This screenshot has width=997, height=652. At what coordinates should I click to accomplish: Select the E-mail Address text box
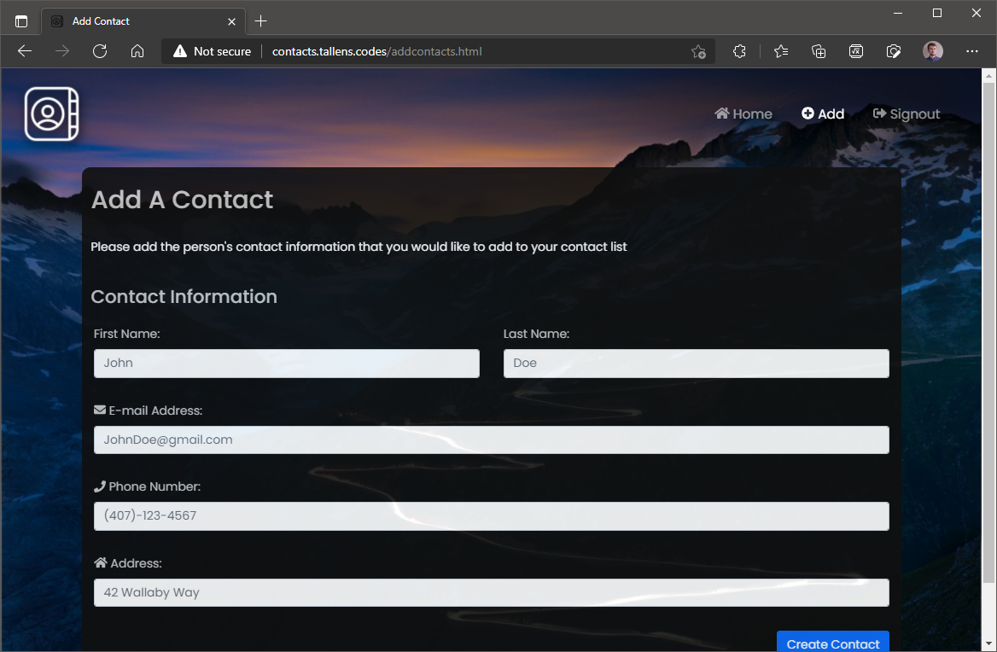pos(491,440)
